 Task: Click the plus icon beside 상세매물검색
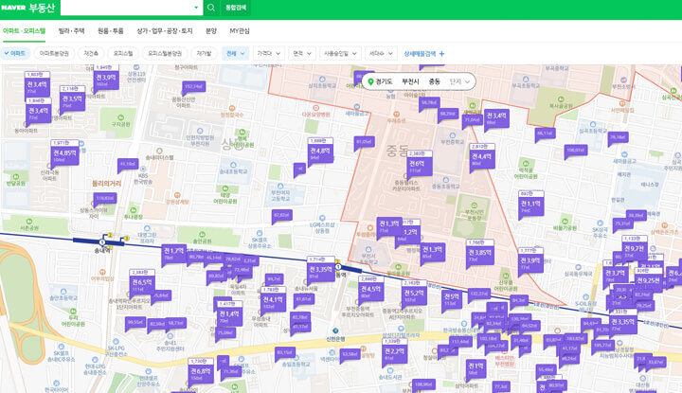[442, 53]
